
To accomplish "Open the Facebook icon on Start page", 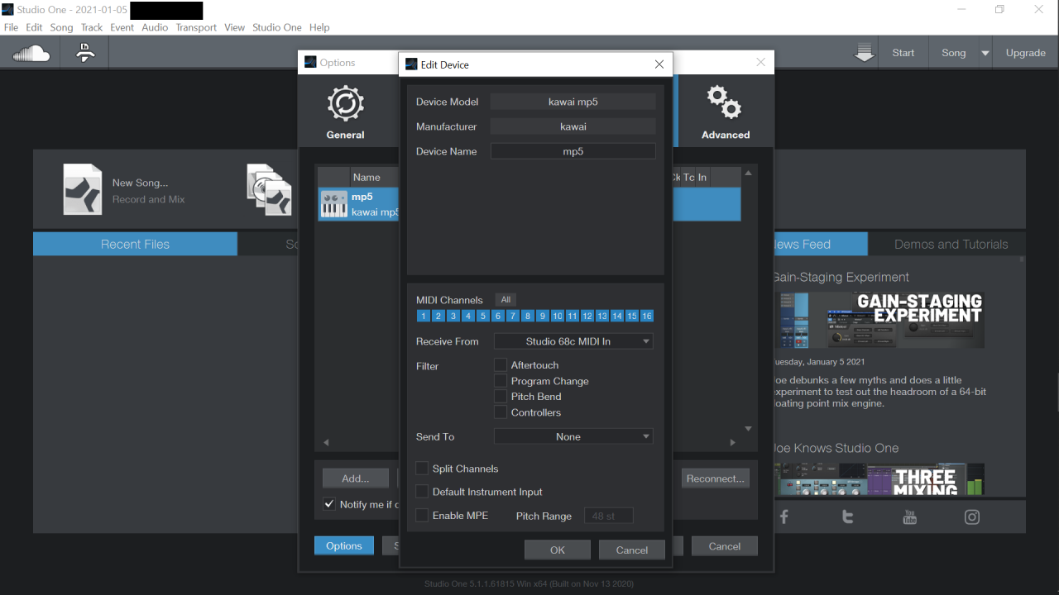I will [783, 516].
